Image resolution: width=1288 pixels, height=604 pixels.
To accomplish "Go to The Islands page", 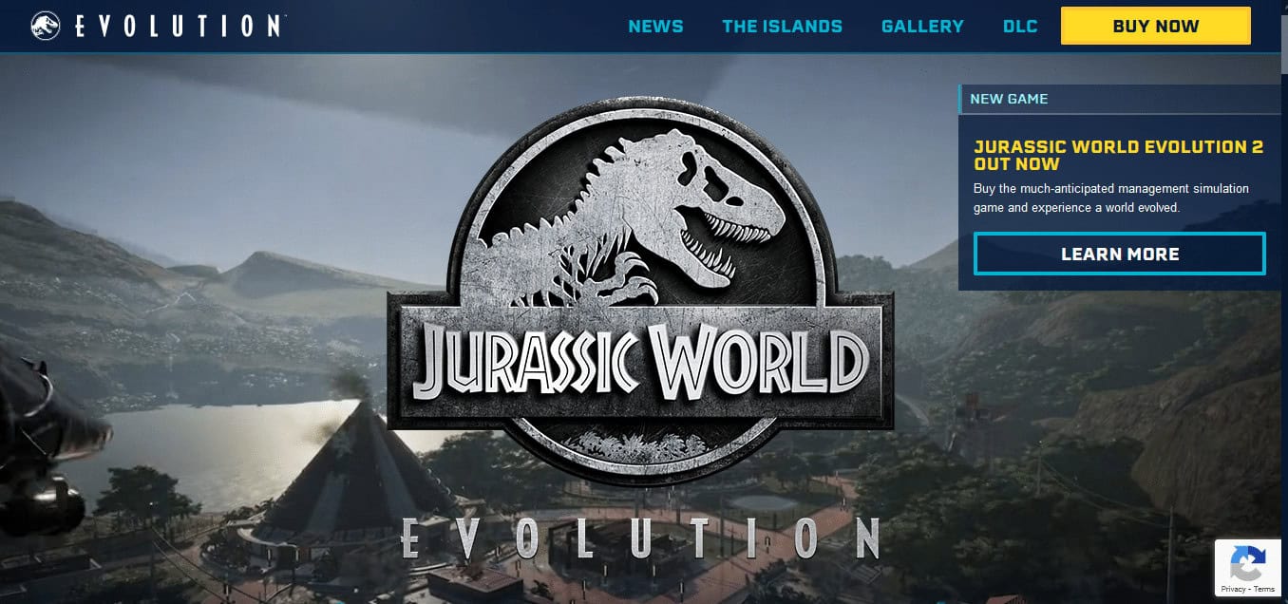I will (782, 27).
